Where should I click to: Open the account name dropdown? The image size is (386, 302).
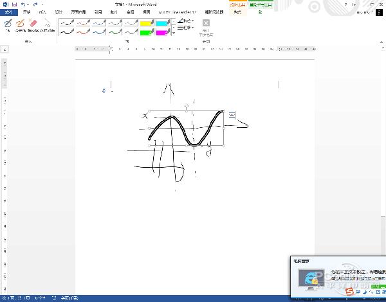coord(365,12)
